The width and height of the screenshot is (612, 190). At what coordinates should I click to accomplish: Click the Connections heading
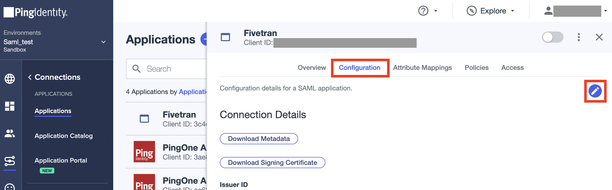click(x=57, y=77)
